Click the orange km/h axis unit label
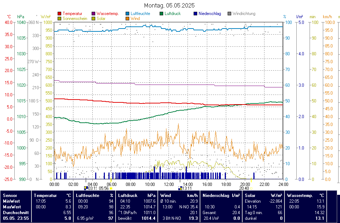Screen dimensions: 340x223 pyautogui.click(x=327, y=17)
